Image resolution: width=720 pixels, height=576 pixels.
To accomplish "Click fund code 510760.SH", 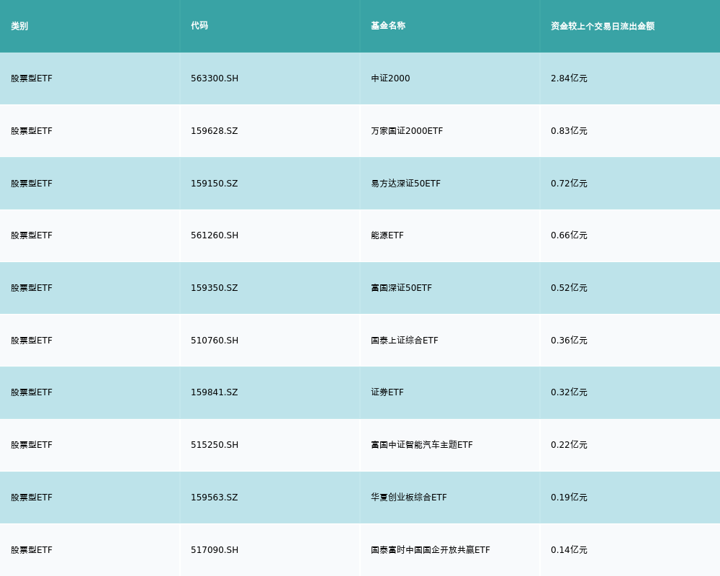I will point(215,341).
